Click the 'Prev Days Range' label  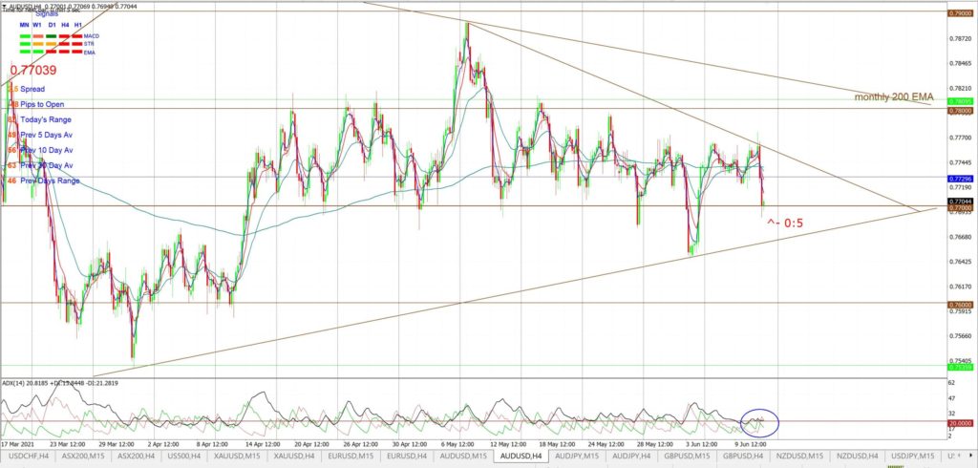[50, 181]
